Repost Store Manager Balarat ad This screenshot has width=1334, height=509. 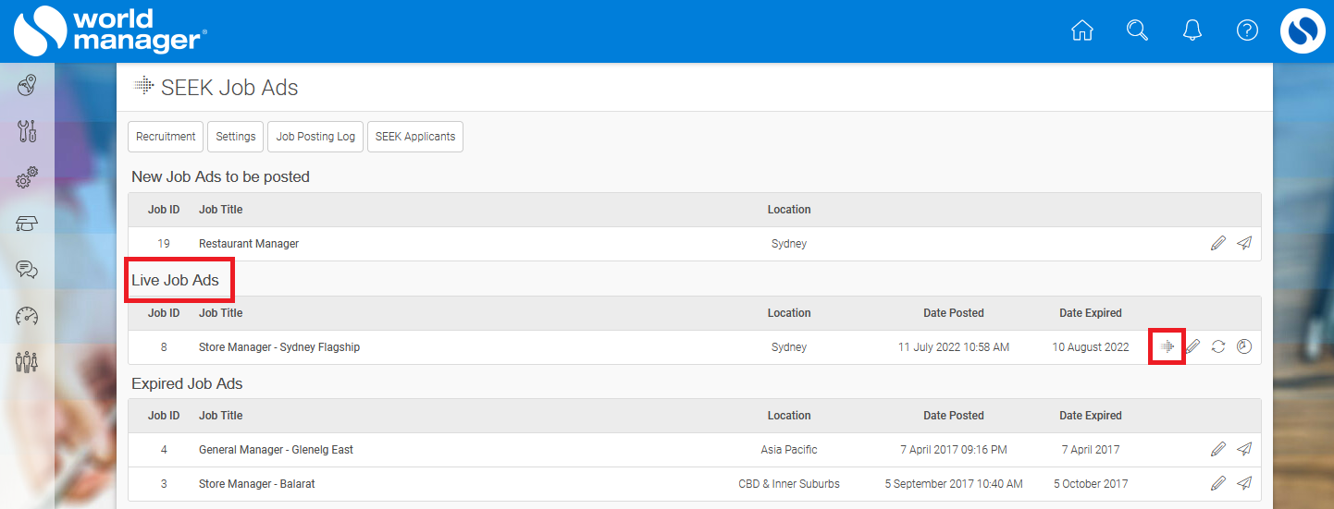1244,484
